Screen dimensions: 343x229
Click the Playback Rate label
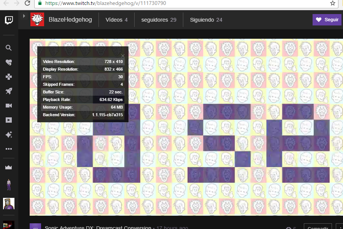[x=57, y=99]
